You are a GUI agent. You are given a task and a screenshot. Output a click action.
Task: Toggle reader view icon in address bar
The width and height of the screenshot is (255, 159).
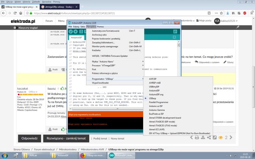209,13
